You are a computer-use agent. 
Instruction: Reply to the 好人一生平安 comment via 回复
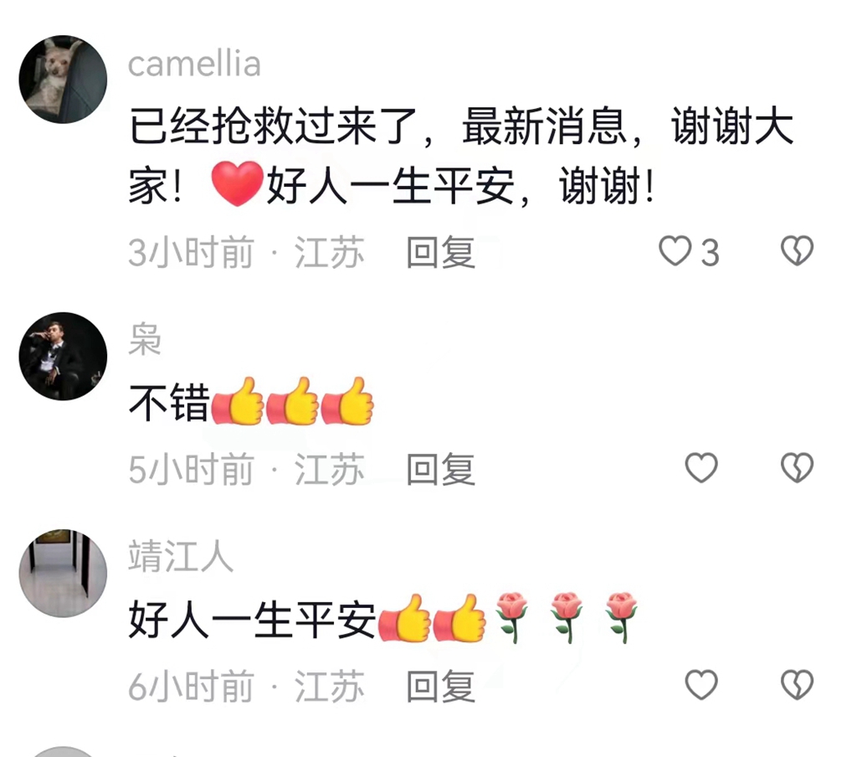click(x=440, y=686)
